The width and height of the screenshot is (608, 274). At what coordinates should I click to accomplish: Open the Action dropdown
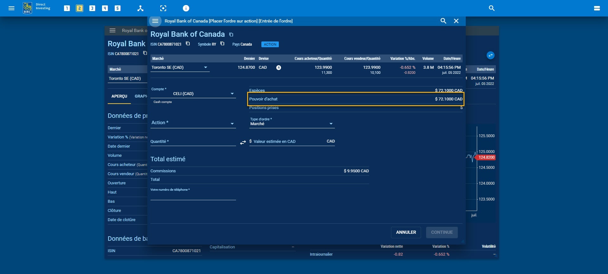coord(193,123)
